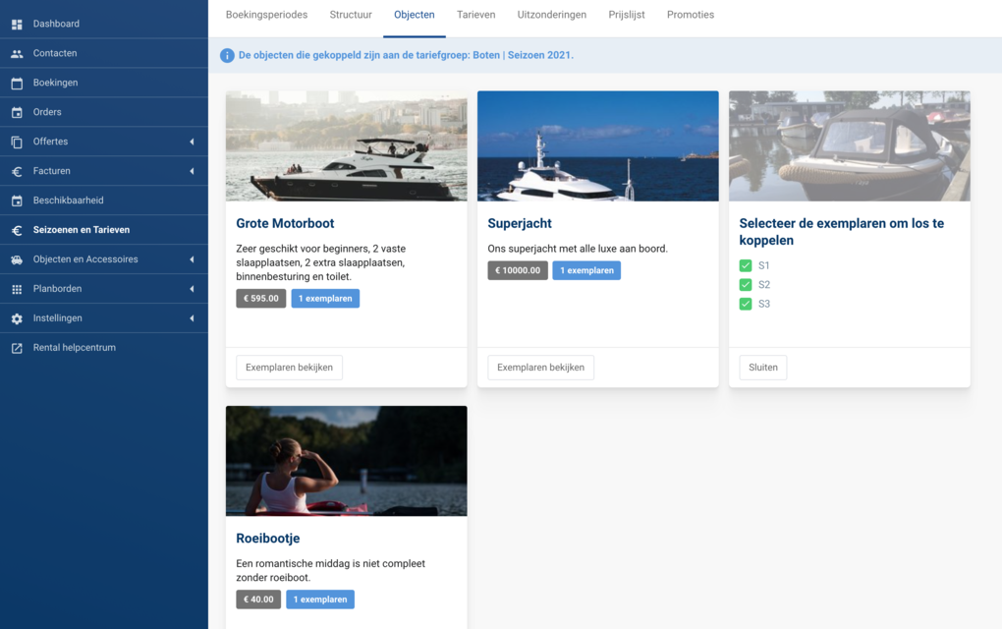Click the Objecten en Accessoires car icon
Viewport: 1002px width, 629px height.
point(17,259)
